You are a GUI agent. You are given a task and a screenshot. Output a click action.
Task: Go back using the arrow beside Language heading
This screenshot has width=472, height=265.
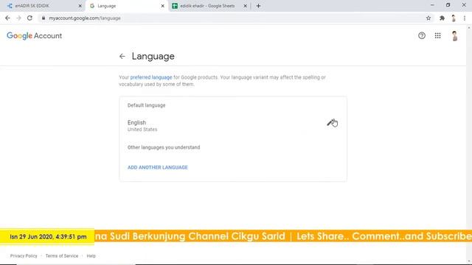pos(122,56)
